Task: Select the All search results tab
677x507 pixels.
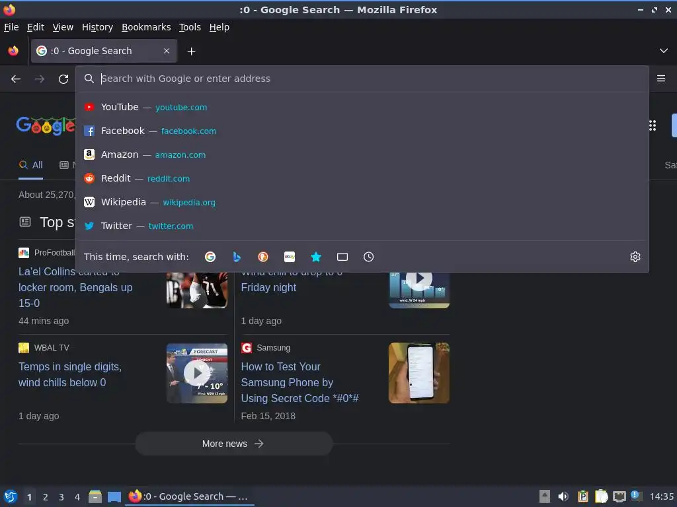Action: coord(30,165)
